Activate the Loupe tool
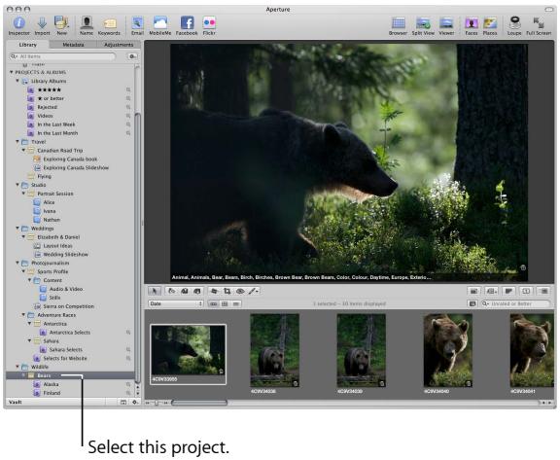 point(514,25)
